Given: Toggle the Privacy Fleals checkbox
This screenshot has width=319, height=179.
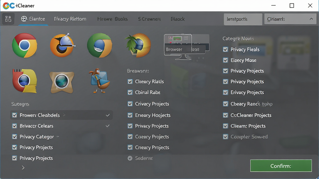Looking at the screenshot, I should pyautogui.click(x=226, y=49).
